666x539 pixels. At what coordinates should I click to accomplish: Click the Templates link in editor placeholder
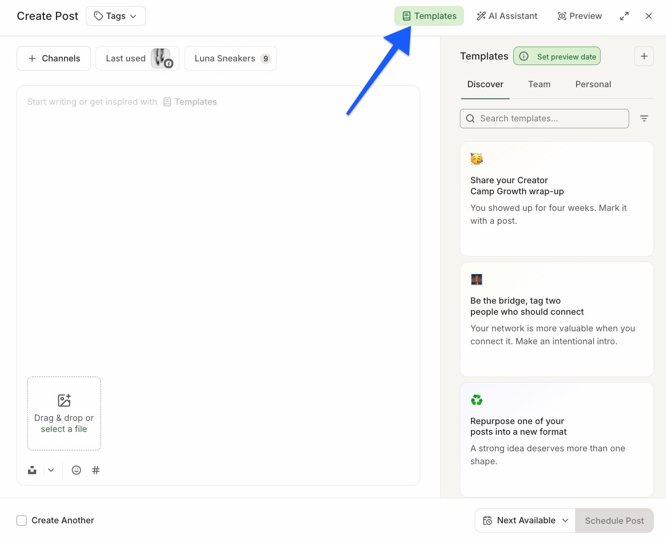coord(190,102)
